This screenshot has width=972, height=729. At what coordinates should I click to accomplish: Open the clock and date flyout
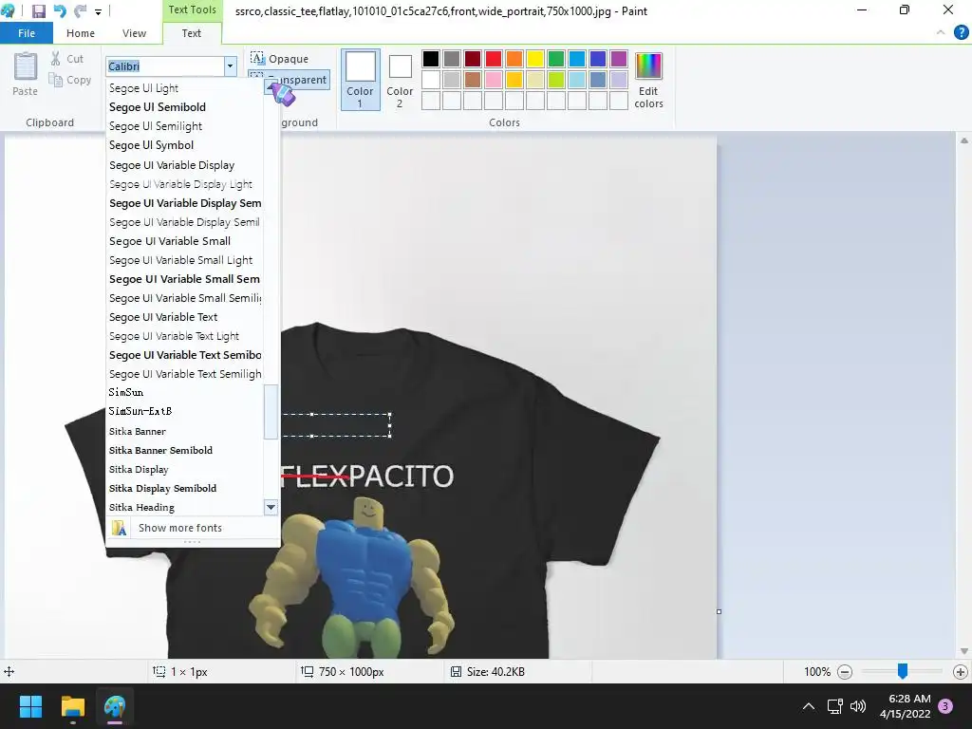(x=905, y=706)
